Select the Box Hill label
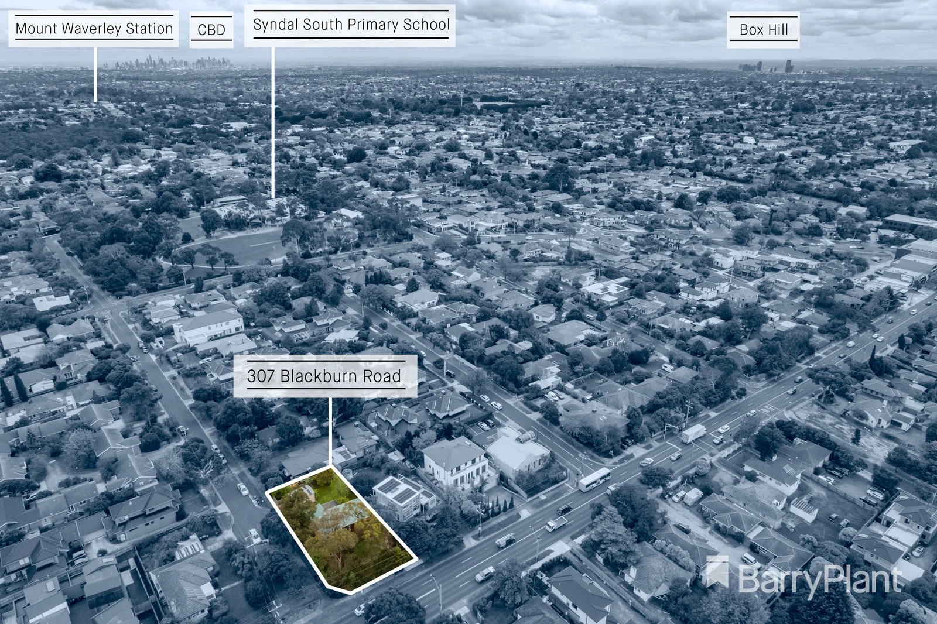The height and width of the screenshot is (624, 937). point(763,29)
